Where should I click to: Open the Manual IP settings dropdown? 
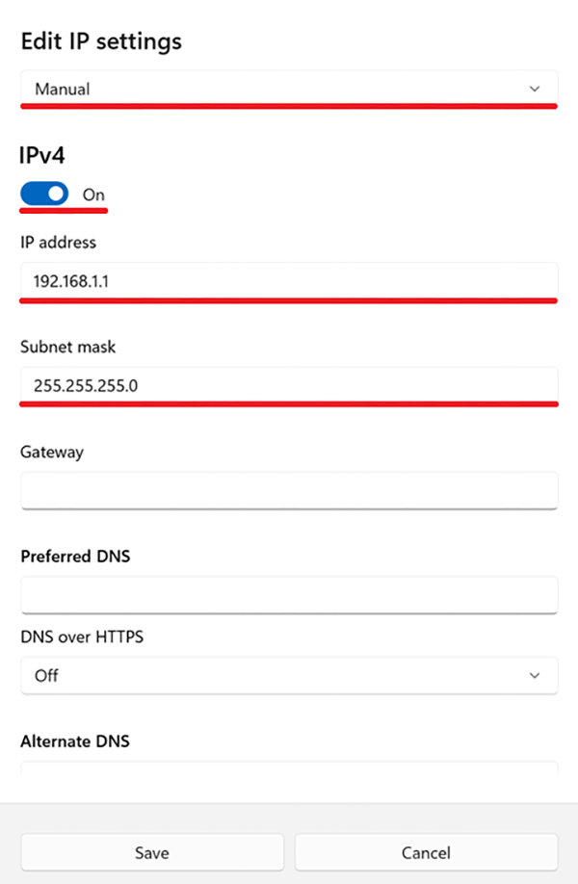289,89
